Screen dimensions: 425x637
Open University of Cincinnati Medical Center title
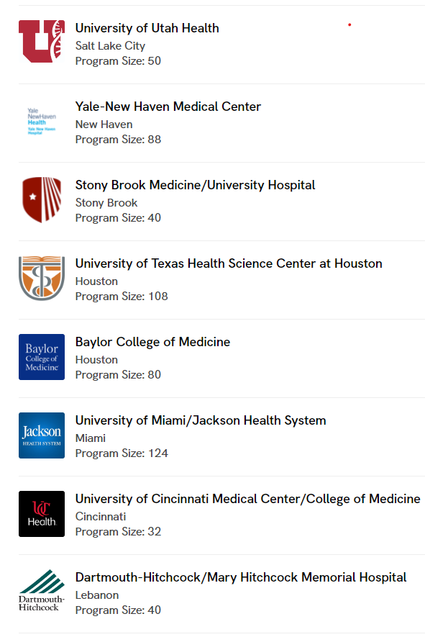click(247, 499)
